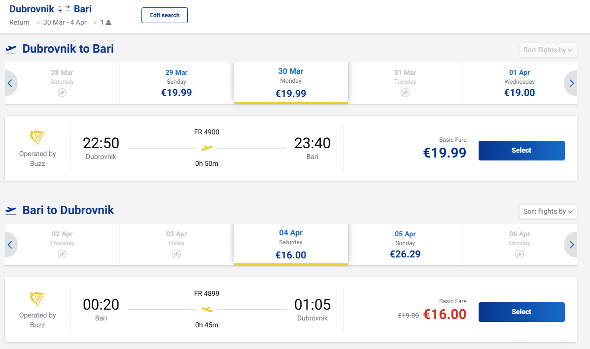This screenshot has width=590, height=349.
Task: Switch return date to 05 Apr Sunday
Action: click(405, 244)
